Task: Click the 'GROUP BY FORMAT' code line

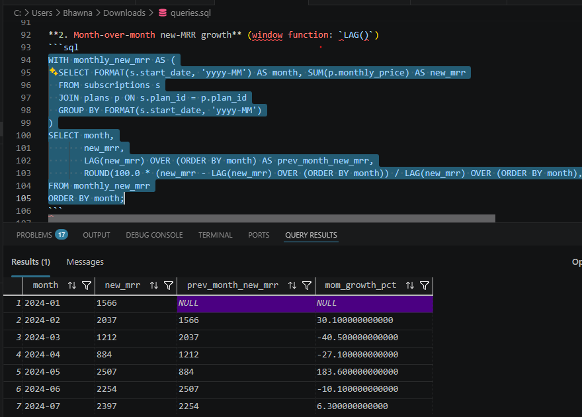Action: [160, 111]
